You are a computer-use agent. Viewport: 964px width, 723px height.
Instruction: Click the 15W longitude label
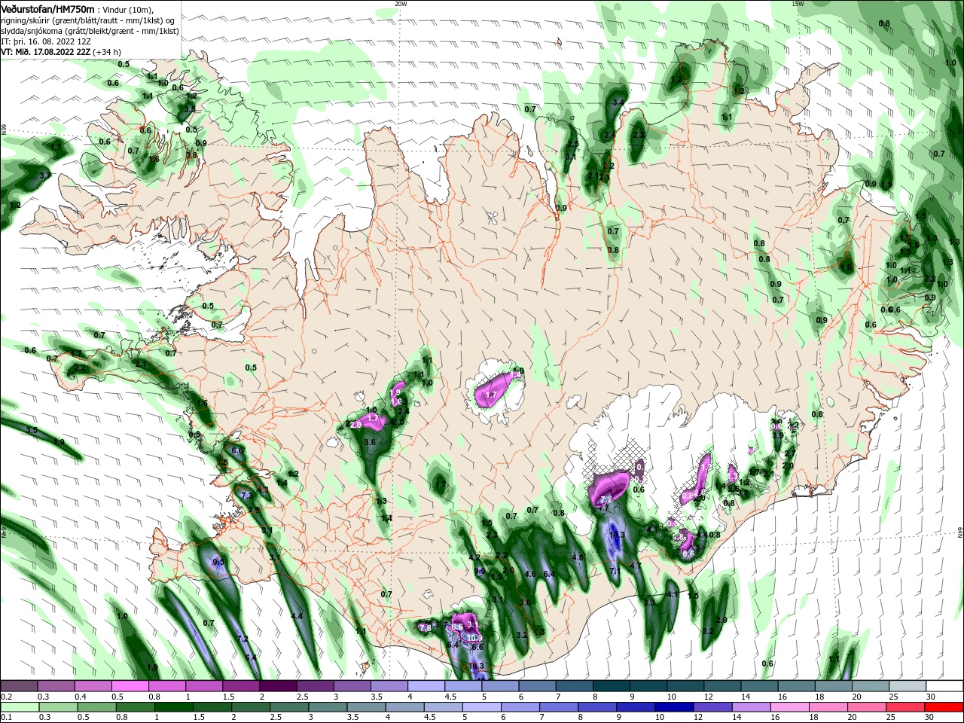click(798, 4)
